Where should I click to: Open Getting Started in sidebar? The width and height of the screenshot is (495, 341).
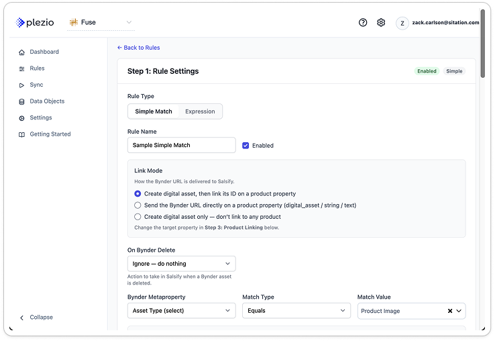(x=50, y=134)
